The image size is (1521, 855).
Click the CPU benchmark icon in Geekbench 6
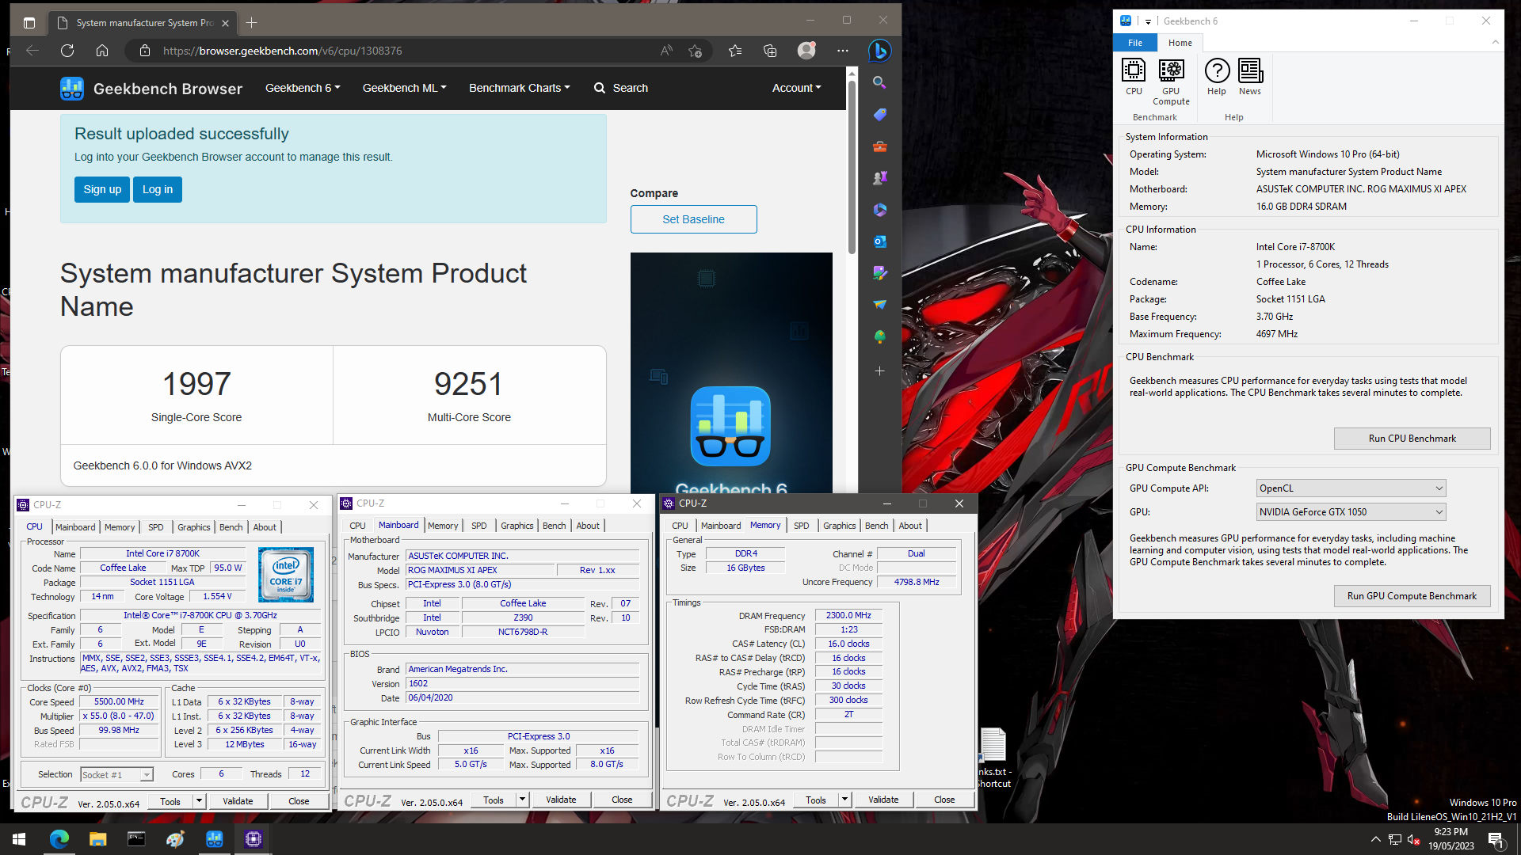[1134, 77]
